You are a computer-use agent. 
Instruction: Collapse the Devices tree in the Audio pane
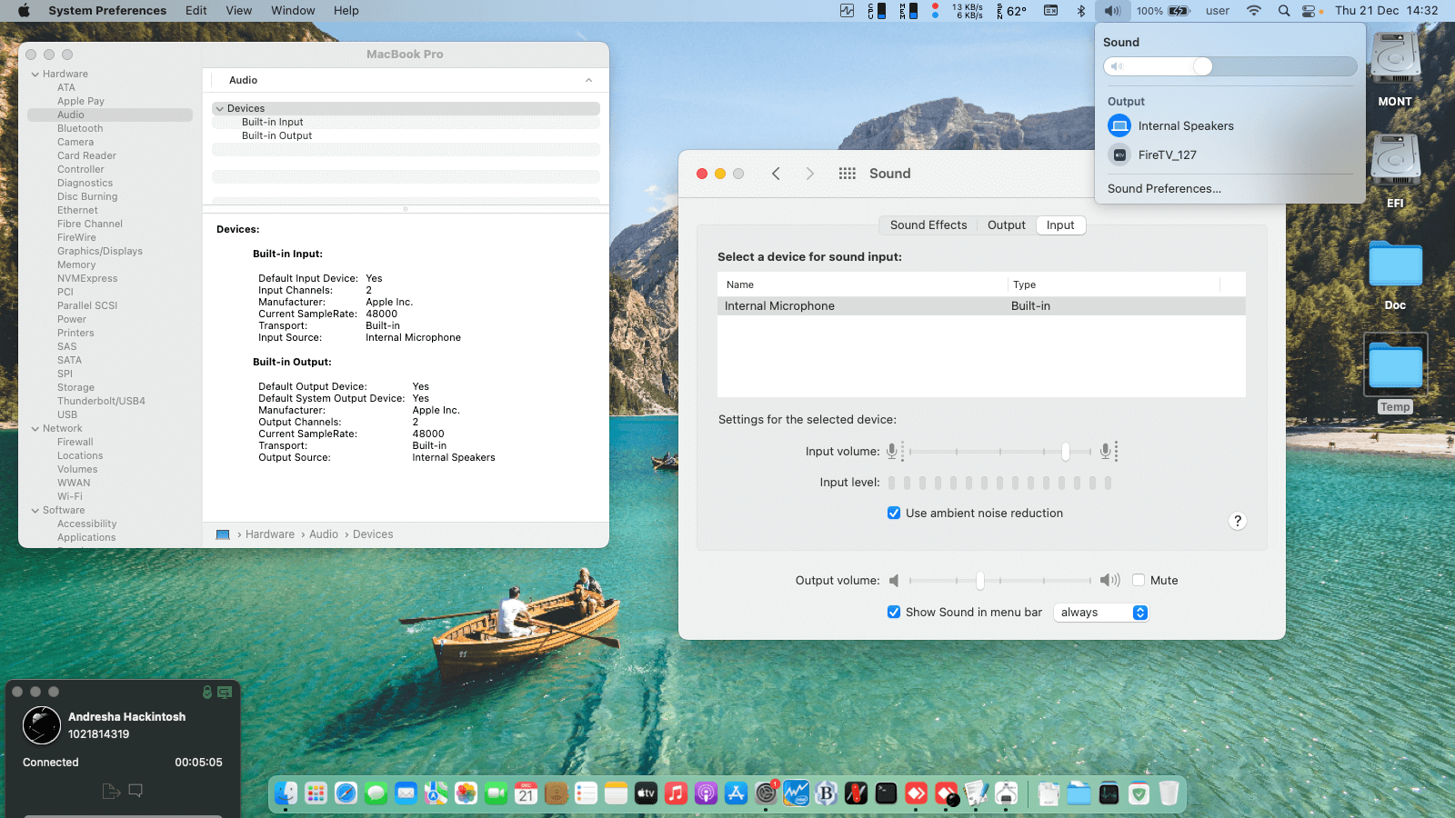219,109
